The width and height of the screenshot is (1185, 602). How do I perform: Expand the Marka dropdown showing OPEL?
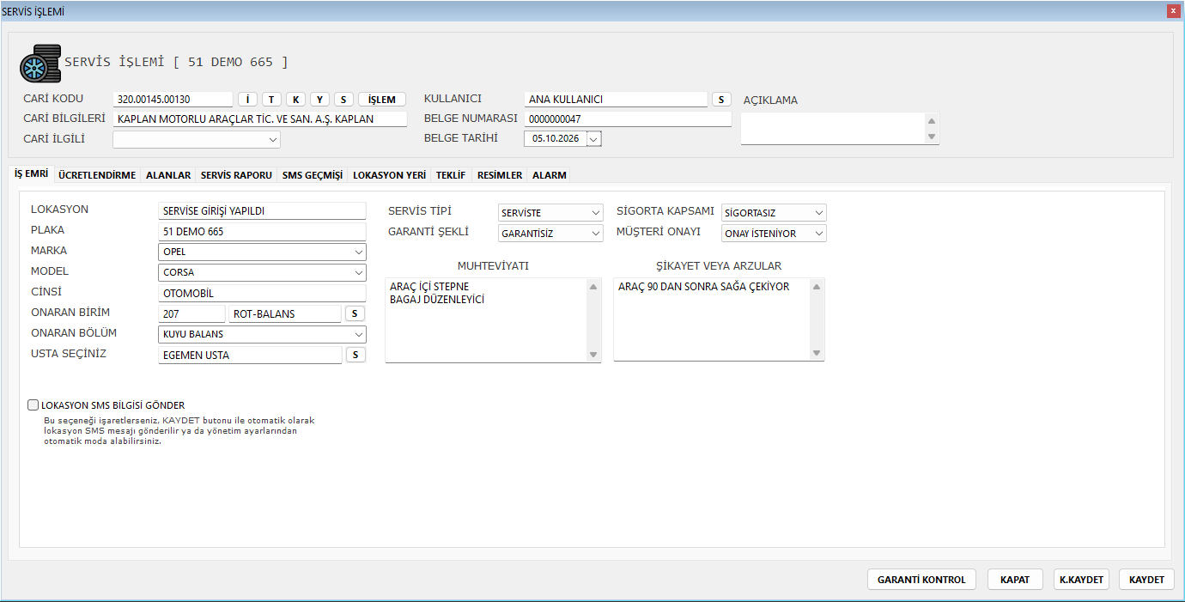[x=358, y=252]
